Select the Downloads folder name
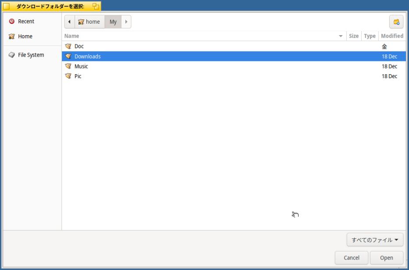Image resolution: width=409 pixels, height=270 pixels. 87,56
